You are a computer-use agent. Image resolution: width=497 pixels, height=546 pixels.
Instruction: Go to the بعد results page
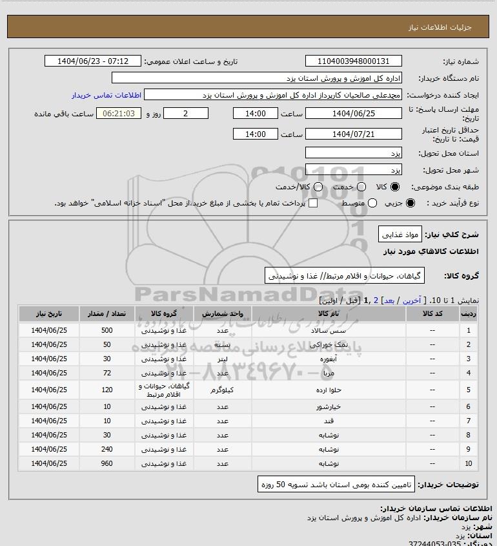coord(389,300)
